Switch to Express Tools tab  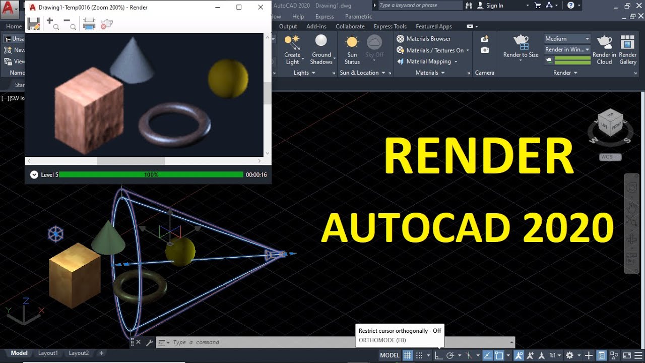click(x=390, y=26)
